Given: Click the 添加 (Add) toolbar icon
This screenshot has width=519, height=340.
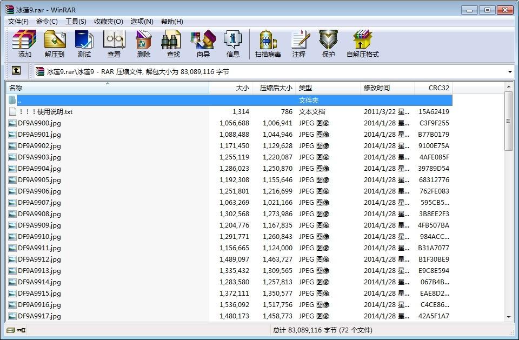Looking at the screenshot, I should pyautogui.click(x=24, y=43).
